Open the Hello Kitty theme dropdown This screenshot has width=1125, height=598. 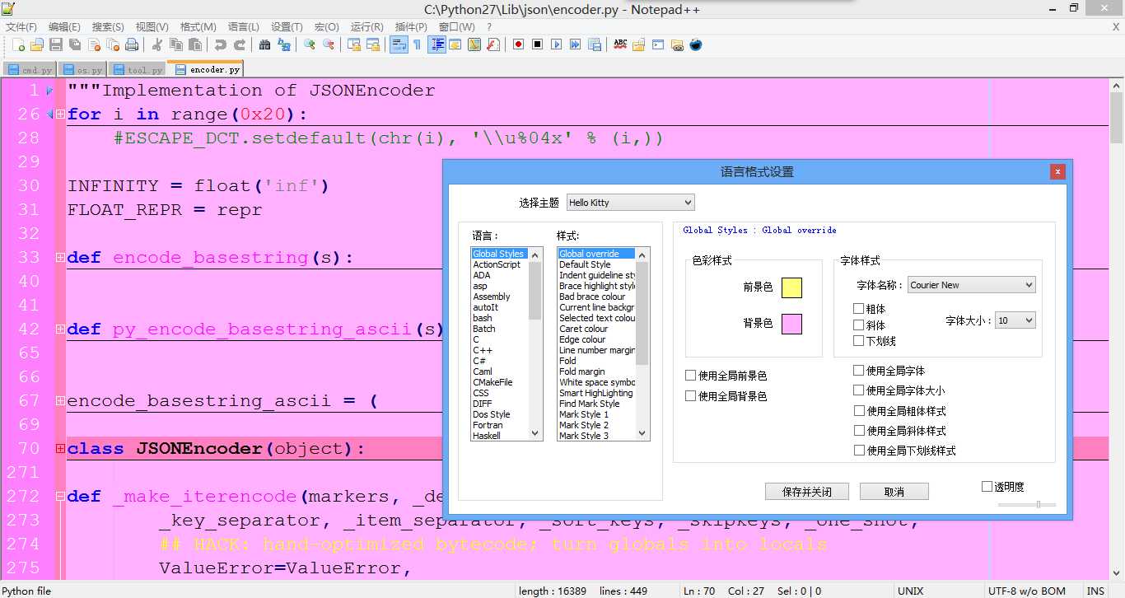pyautogui.click(x=631, y=203)
